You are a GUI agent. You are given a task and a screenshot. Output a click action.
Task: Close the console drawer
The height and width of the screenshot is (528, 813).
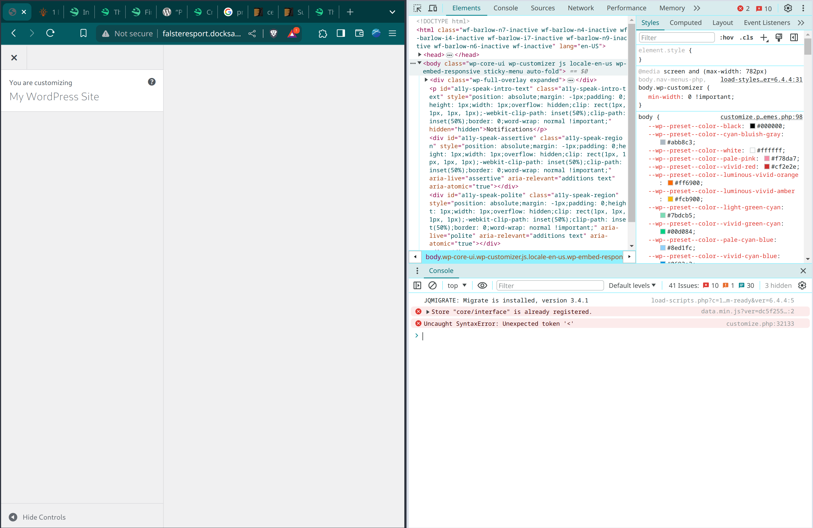(x=803, y=271)
